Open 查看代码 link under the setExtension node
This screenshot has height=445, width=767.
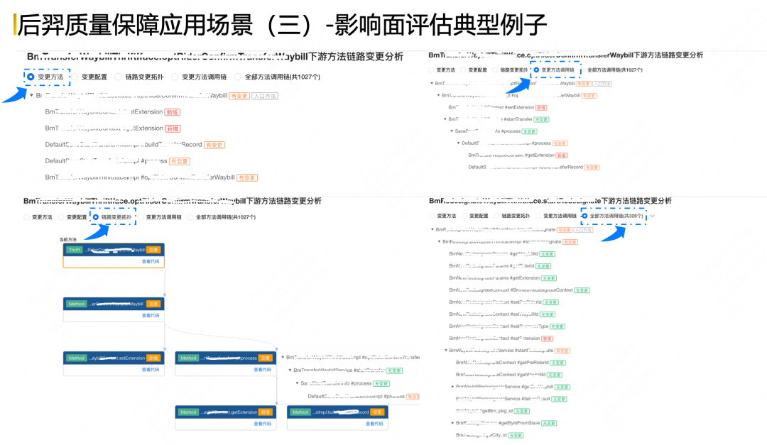(x=151, y=369)
